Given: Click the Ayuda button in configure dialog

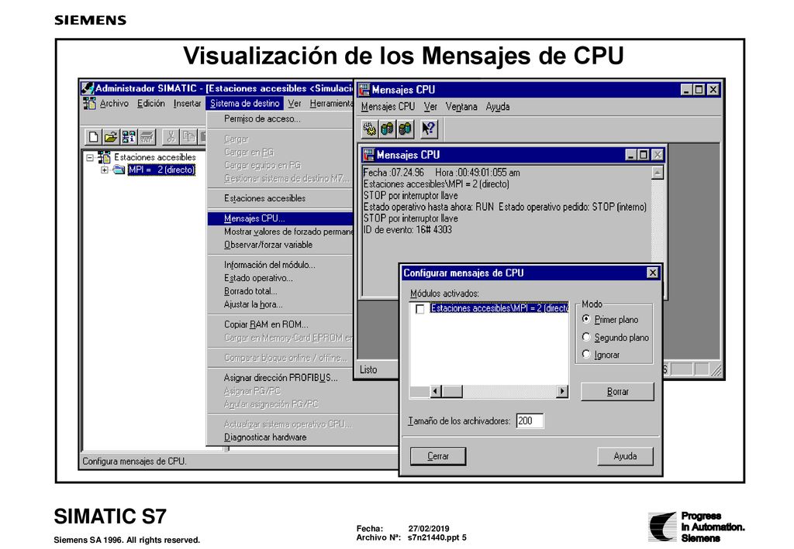Looking at the screenshot, I should (626, 457).
